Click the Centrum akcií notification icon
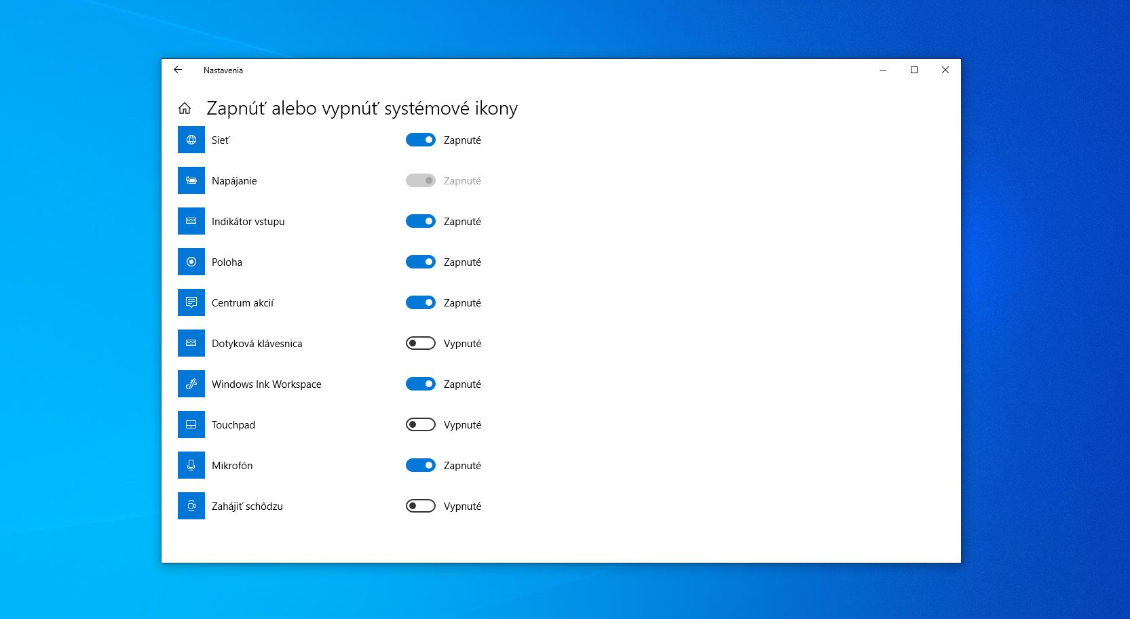 point(191,302)
